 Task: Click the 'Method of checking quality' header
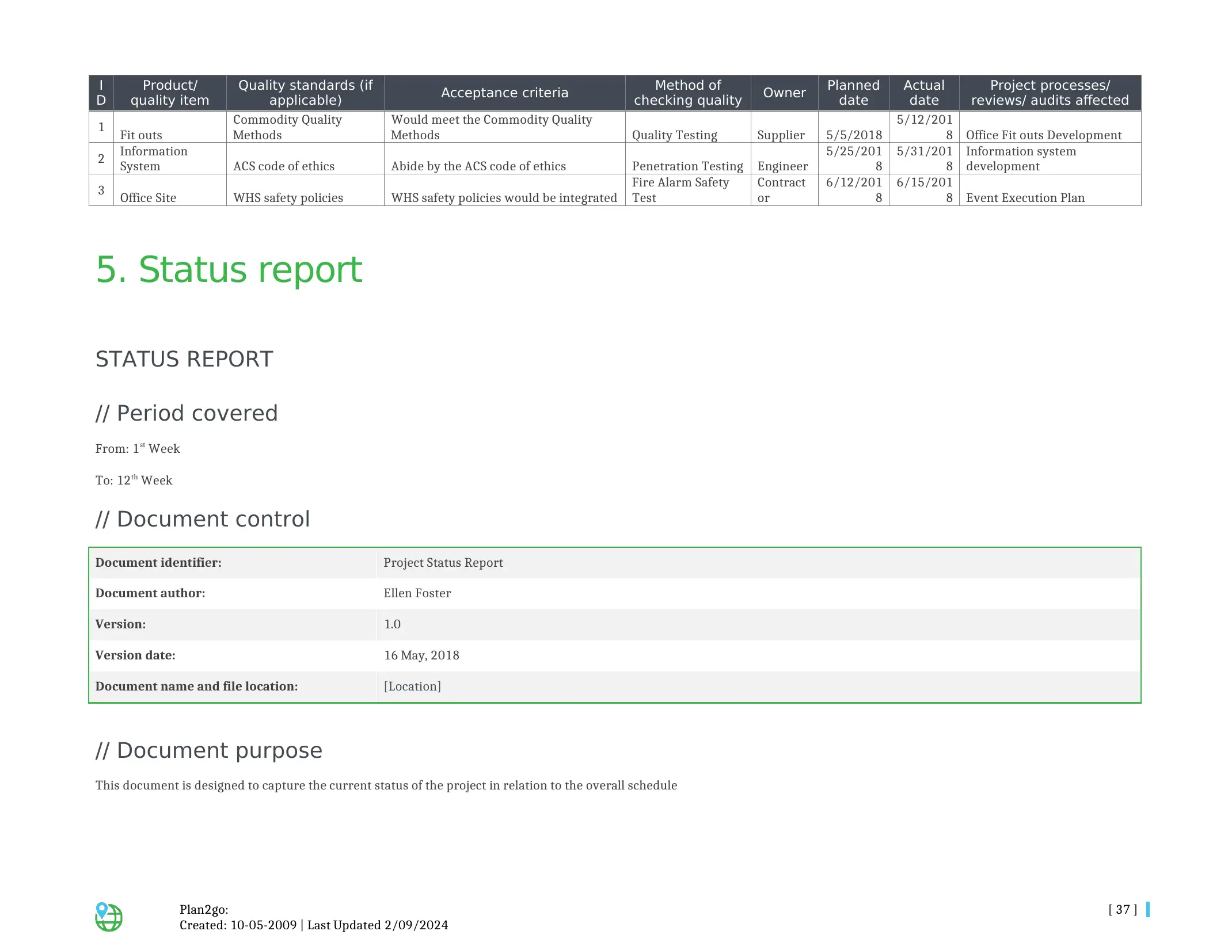(688, 93)
